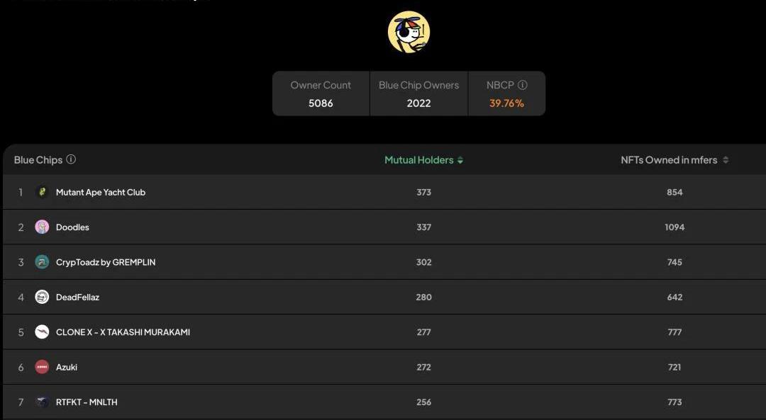Click the Blue Chips info icon
Viewport: 766px width, 420px height.
coord(71,159)
